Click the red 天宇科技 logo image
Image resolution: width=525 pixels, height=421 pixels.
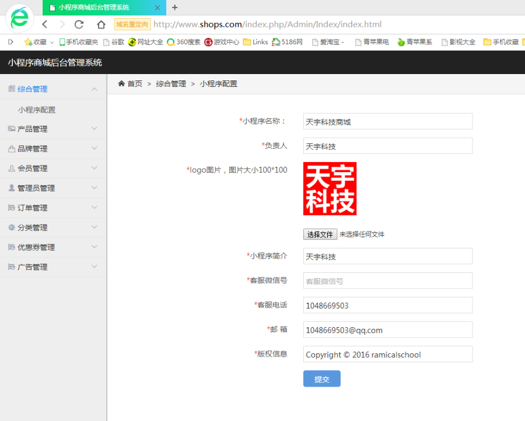[x=330, y=188]
